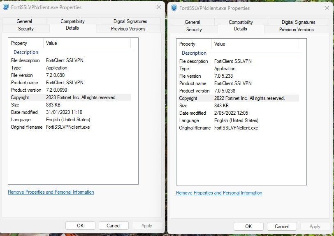
Task: Select the Language value in the left window
Action: (x=68, y=120)
